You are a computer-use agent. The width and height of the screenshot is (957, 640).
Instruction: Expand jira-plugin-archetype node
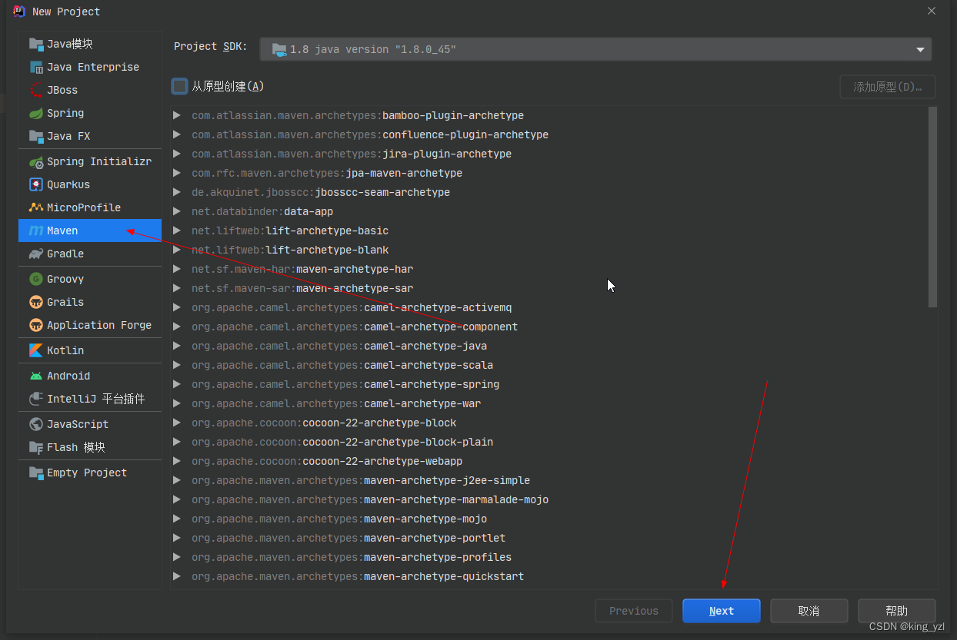click(x=177, y=154)
